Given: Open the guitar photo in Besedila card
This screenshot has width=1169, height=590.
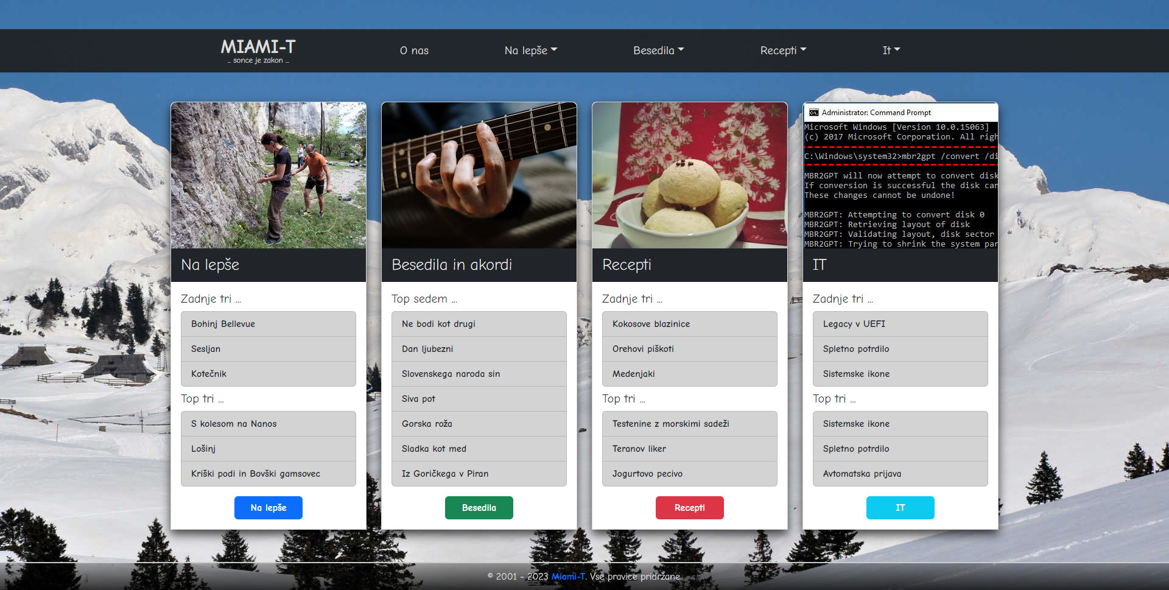Looking at the screenshot, I should [x=479, y=175].
